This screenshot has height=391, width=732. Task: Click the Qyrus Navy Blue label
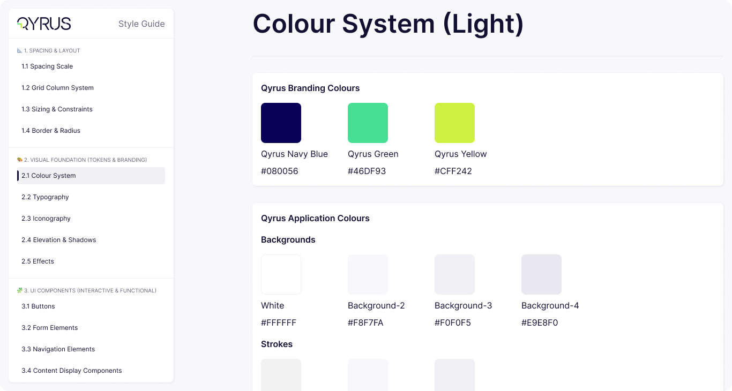[x=294, y=154]
